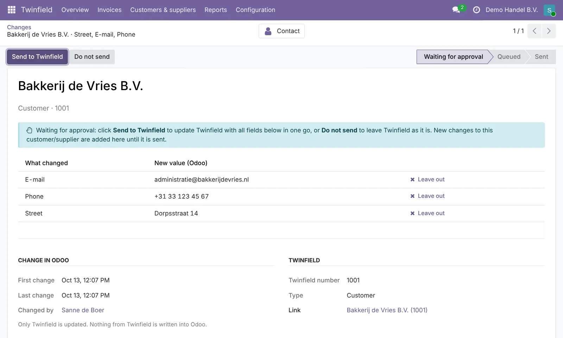Click Leave out for the Phone row
Image resolution: width=563 pixels, height=338 pixels.
point(427,196)
